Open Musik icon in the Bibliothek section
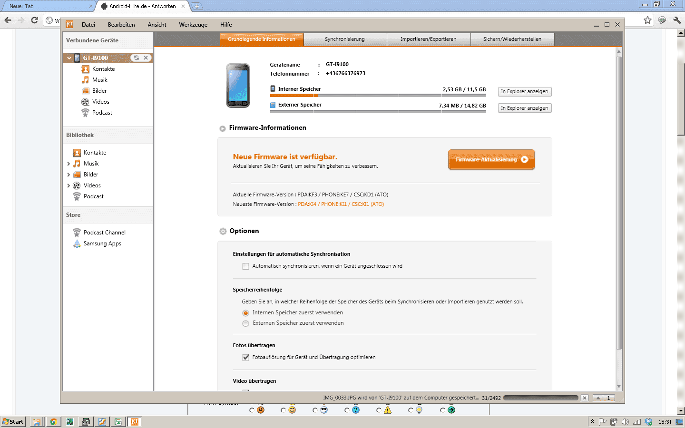Screen dimensions: 685x428 (77, 164)
